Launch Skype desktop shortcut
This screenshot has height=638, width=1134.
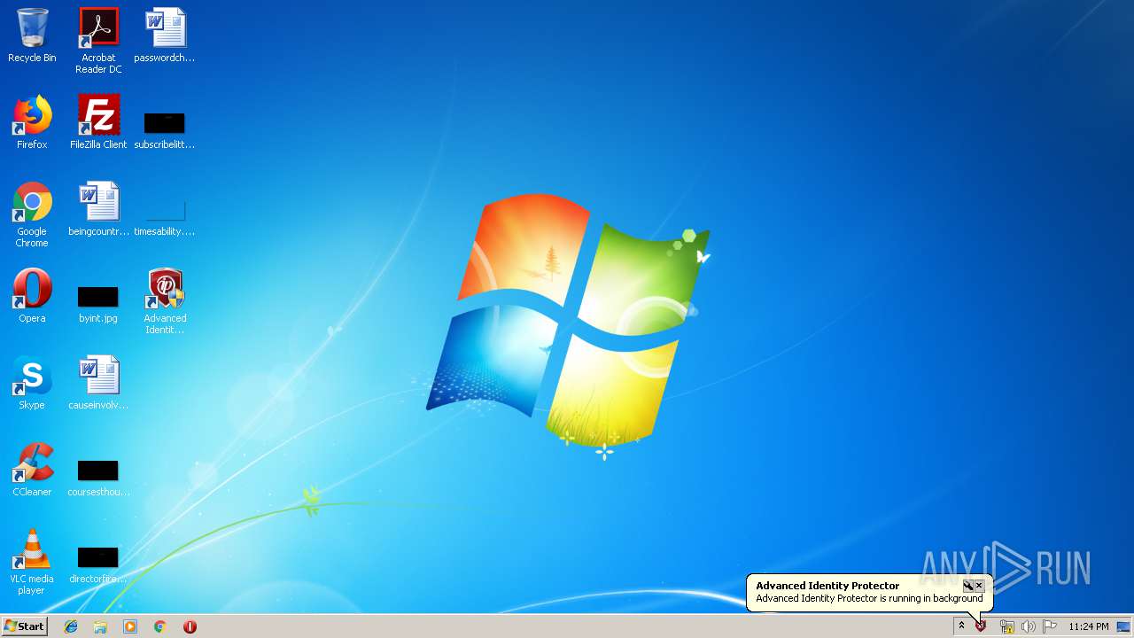pyautogui.click(x=32, y=383)
